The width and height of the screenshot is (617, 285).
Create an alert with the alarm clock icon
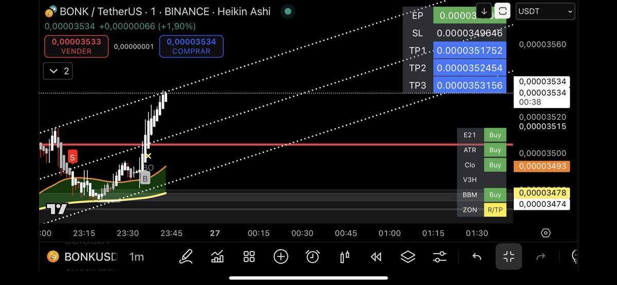coord(313,256)
